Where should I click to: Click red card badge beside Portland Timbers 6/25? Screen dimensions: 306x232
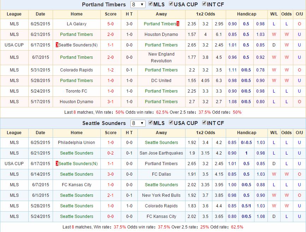click(178, 24)
